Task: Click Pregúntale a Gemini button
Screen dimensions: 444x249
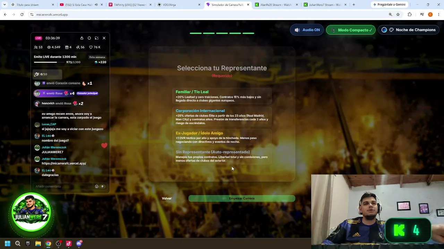Action: coord(389,5)
